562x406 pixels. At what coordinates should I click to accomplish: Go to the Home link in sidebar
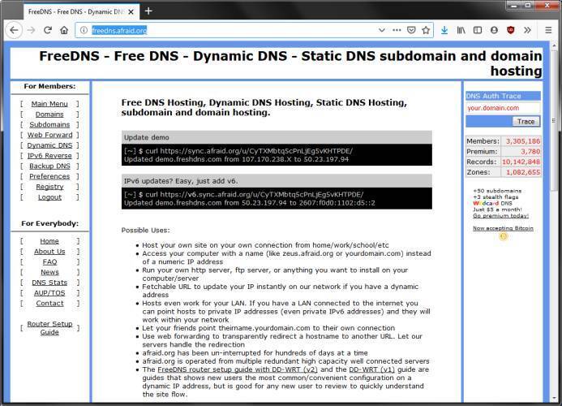[x=49, y=241]
